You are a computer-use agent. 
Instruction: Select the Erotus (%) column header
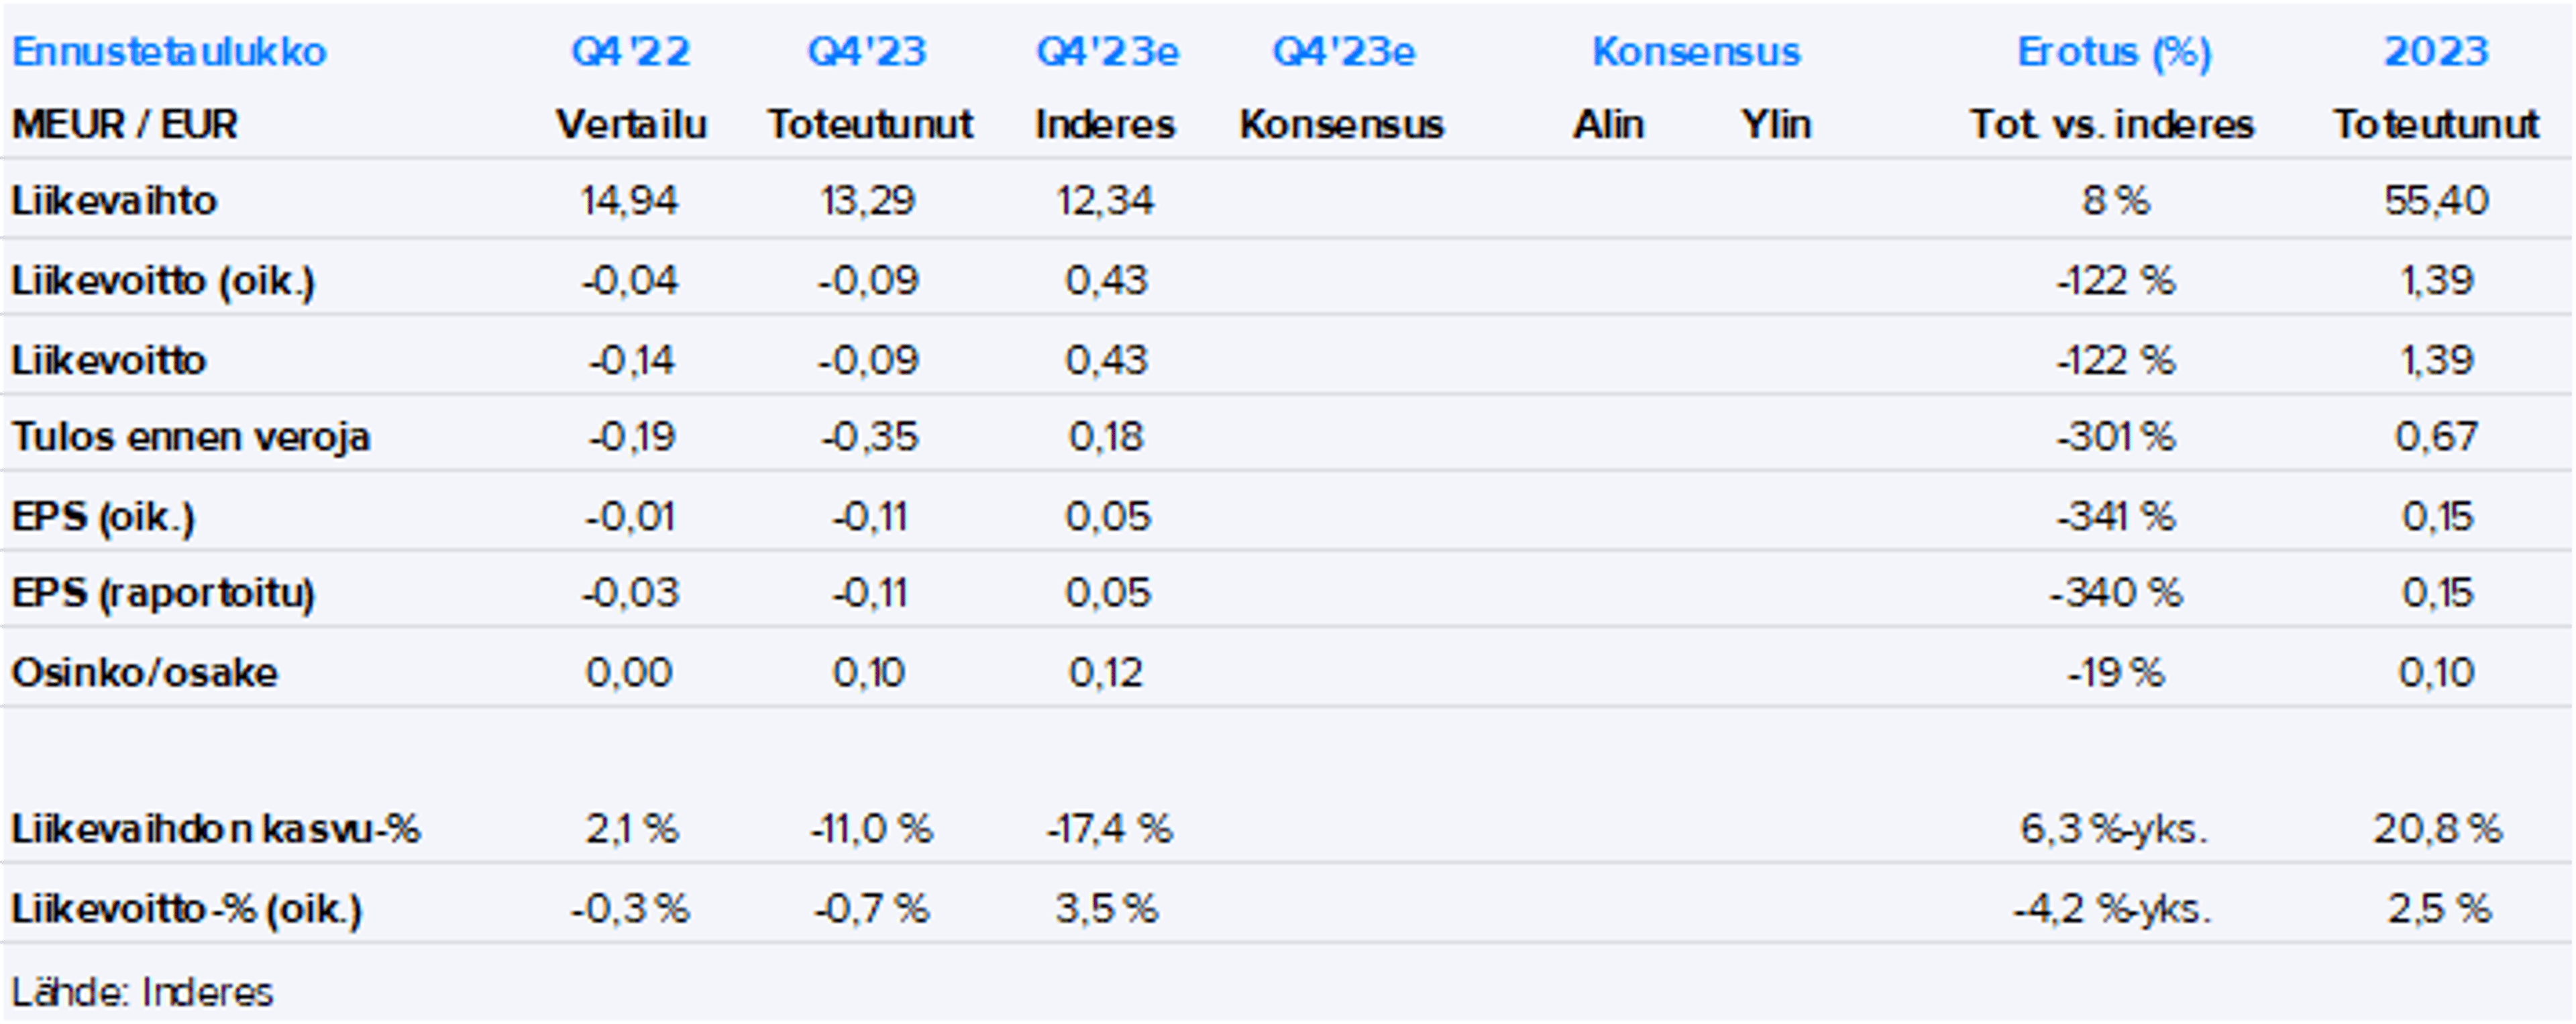click(x=2113, y=52)
